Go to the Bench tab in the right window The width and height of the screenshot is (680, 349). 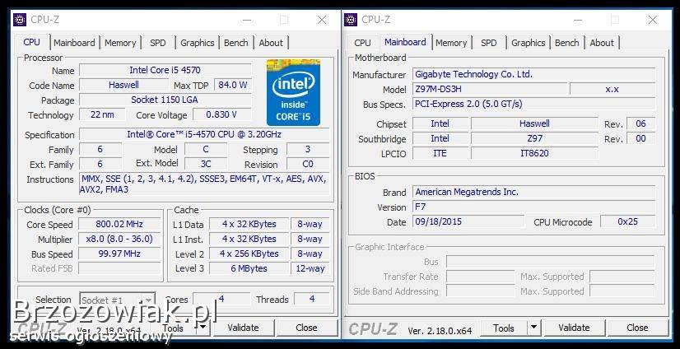[566, 43]
